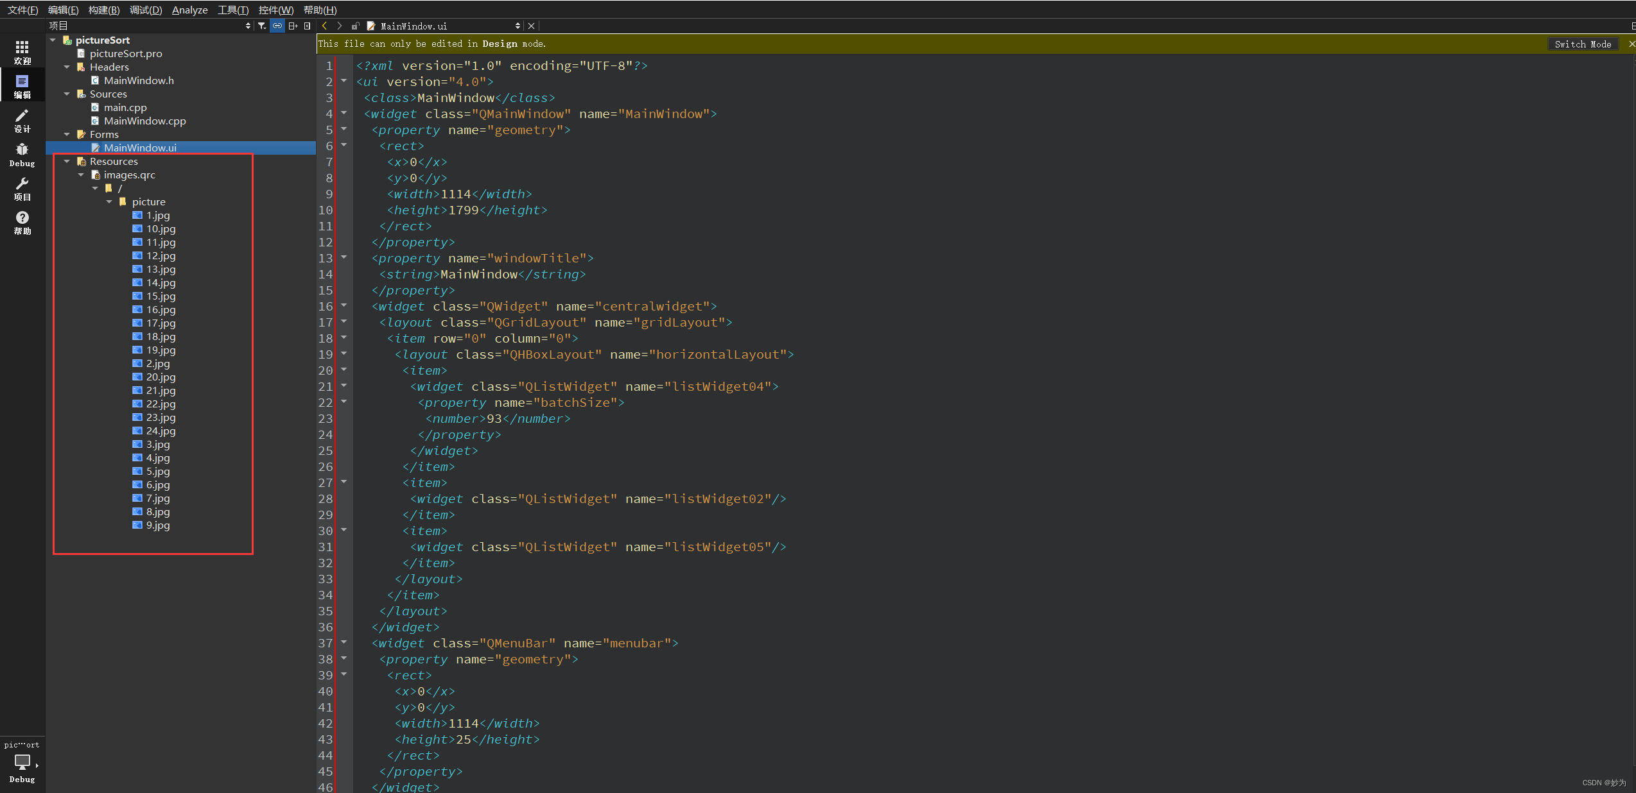1636x793 pixels.
Task: Open the Debug mode in sidebar
Action: pos(22,155)
